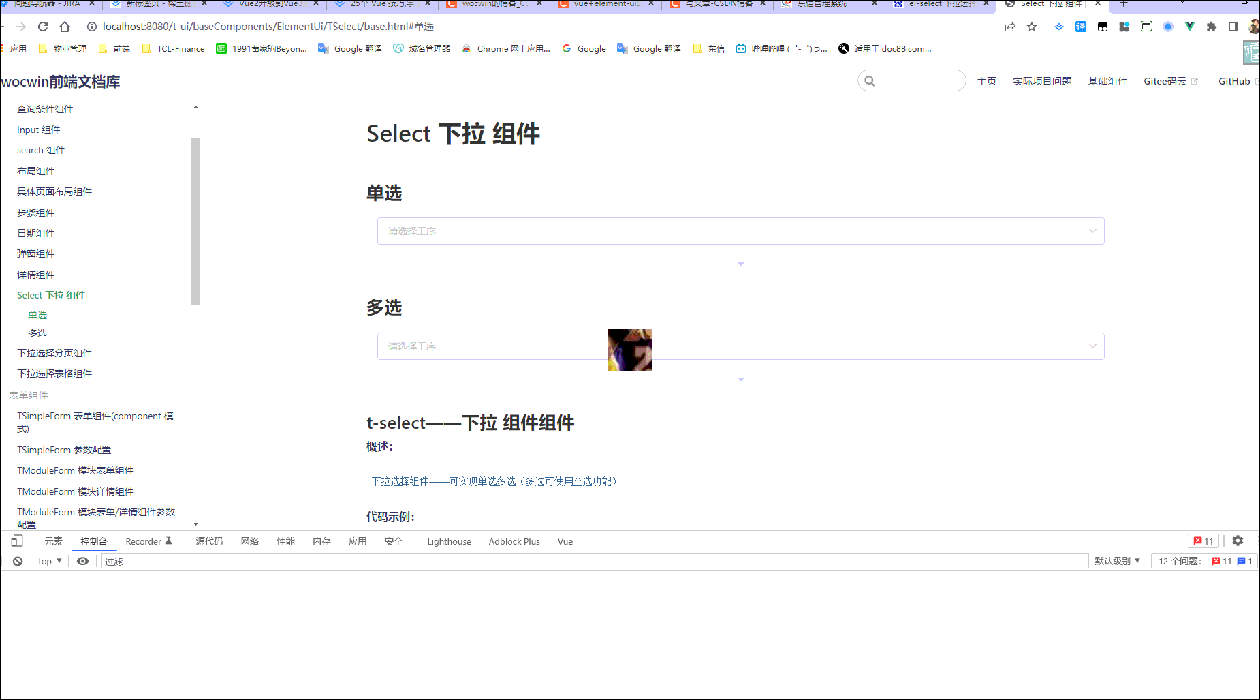
Task: Focus the docs search input field
Action: [911, 80]
